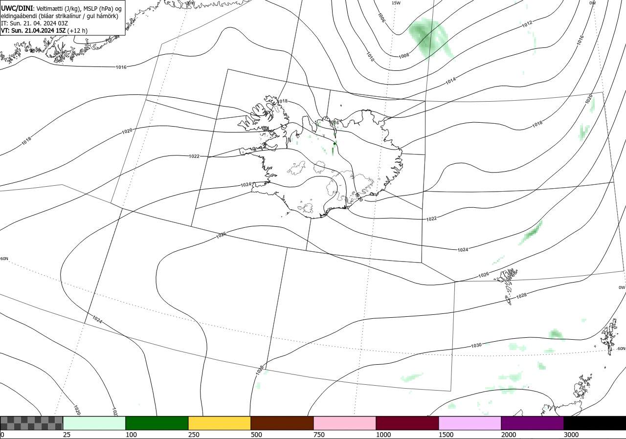Viewport: 626px width, 439px height.
Task: Click the pink 750–1000 legend swatch
Action: point(345,423)
